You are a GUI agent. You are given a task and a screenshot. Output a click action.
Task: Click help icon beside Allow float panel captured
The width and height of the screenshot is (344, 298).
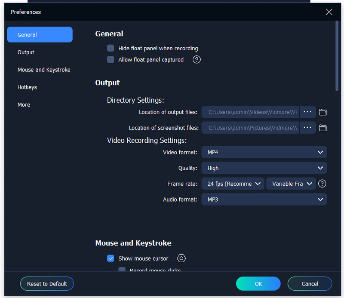(x=197, y=60)
